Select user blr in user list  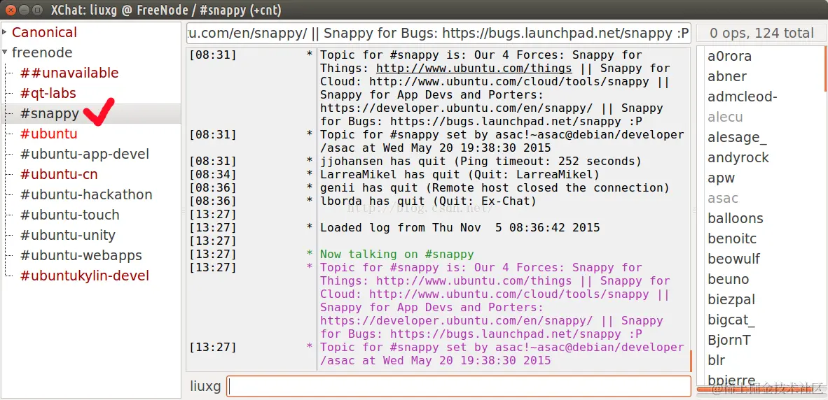click(716, 360)
